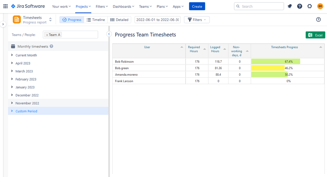Remove the Team A tag

(47, 35)
